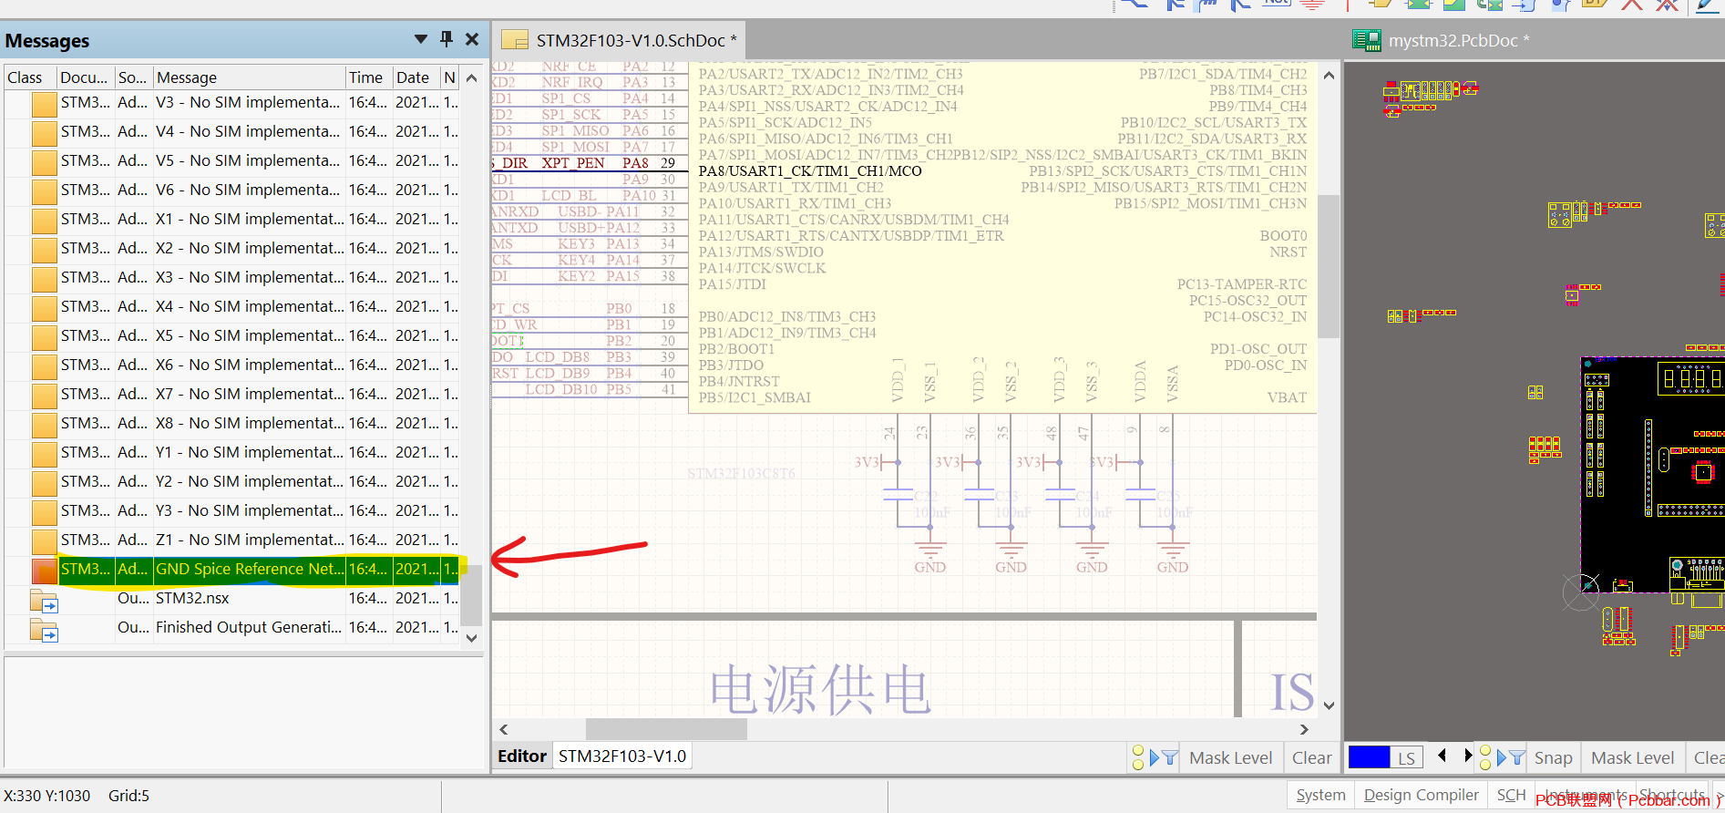
Task: Select the X5 No SIM implementation message
Action: pyautogui.click(x=232, y=335)
